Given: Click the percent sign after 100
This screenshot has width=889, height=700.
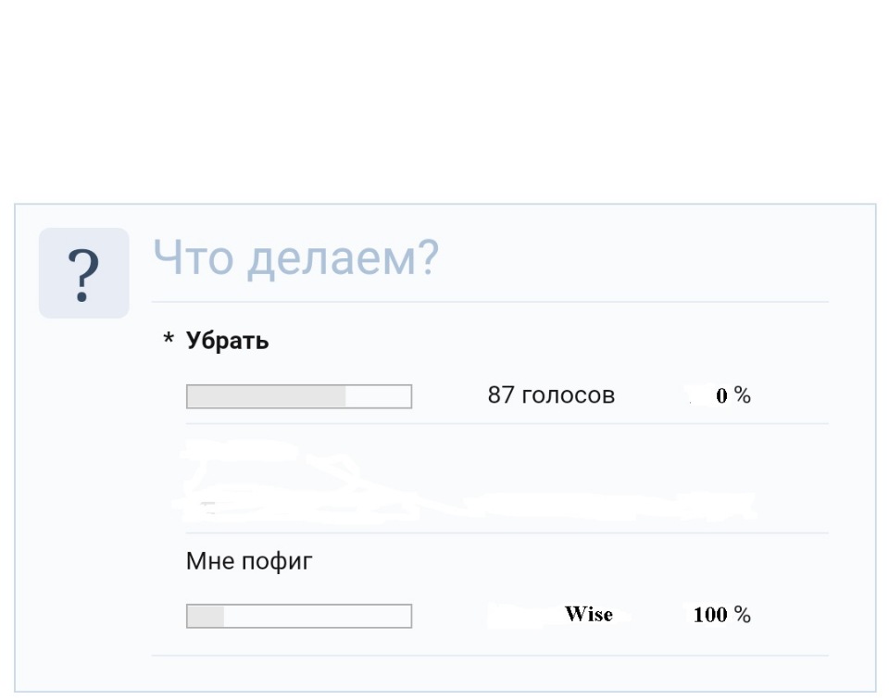Looking at the screenshot, I should click(744, 615).
